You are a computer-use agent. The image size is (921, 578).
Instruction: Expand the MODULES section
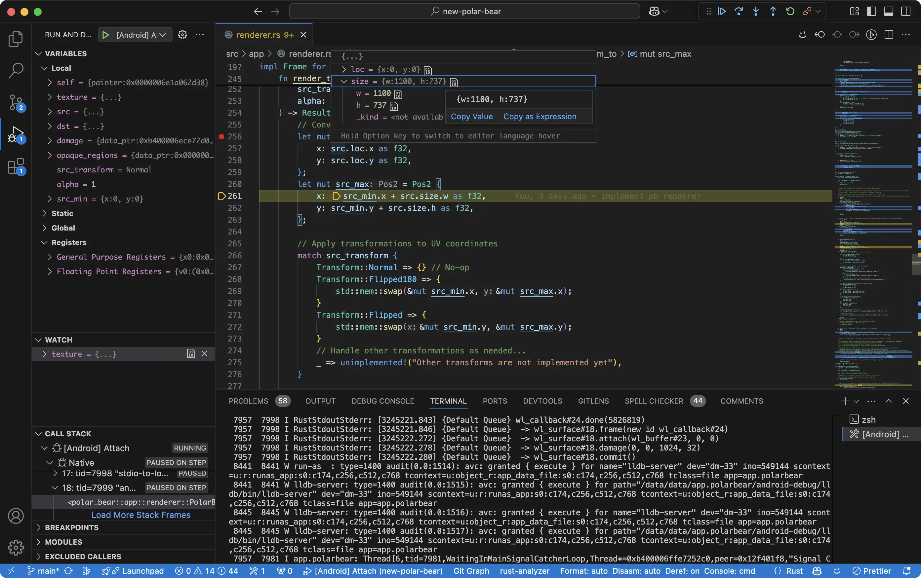point(38,542)
